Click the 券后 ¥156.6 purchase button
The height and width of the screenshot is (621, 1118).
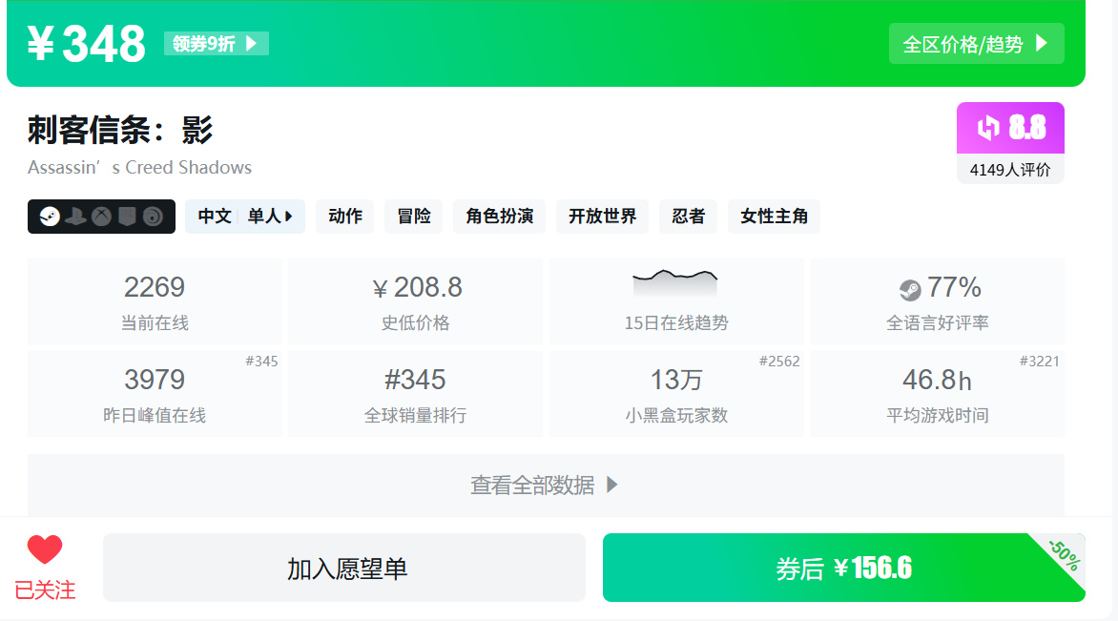tap(843, 568)
